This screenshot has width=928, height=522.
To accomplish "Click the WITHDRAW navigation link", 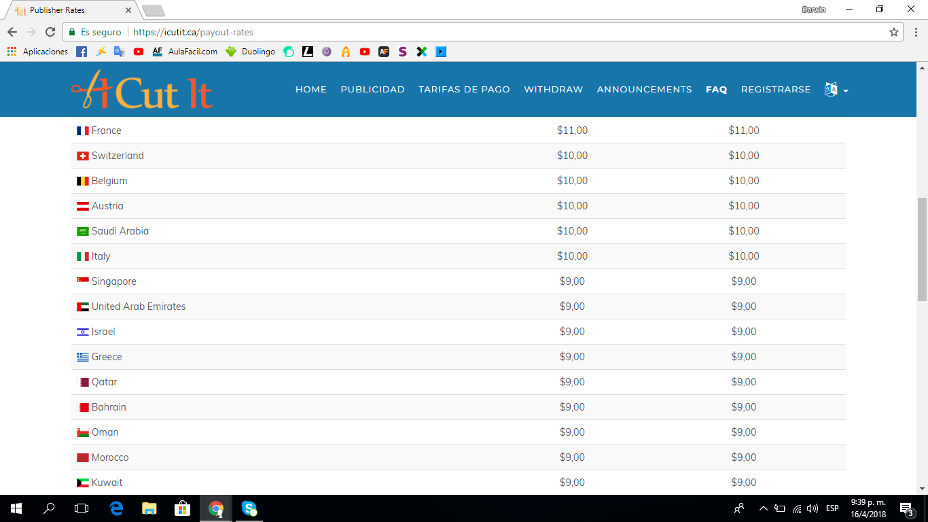I will [x=553, y=89].
